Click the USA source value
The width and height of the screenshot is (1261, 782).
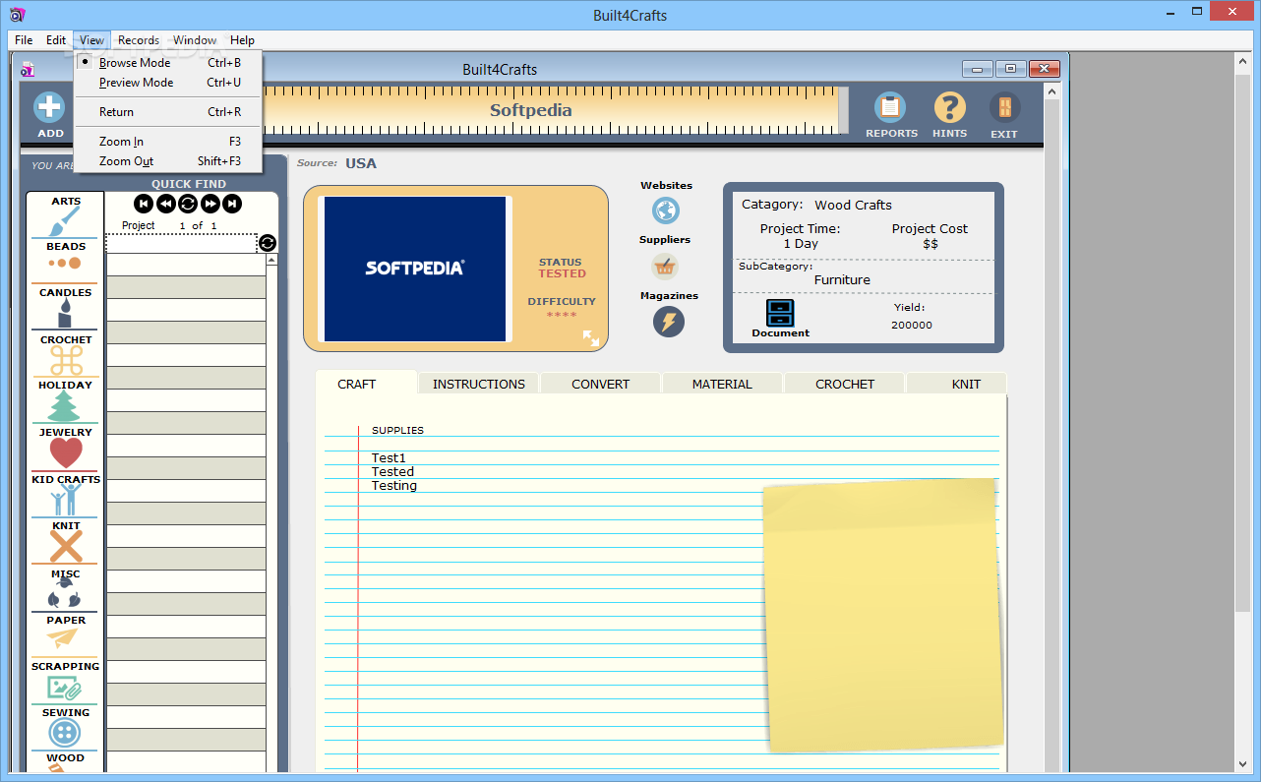click(x=361, y=163)
